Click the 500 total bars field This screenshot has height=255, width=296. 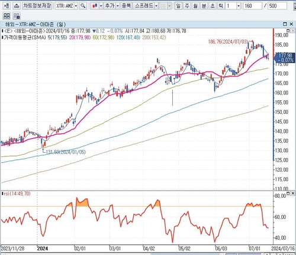coord(277,6)
